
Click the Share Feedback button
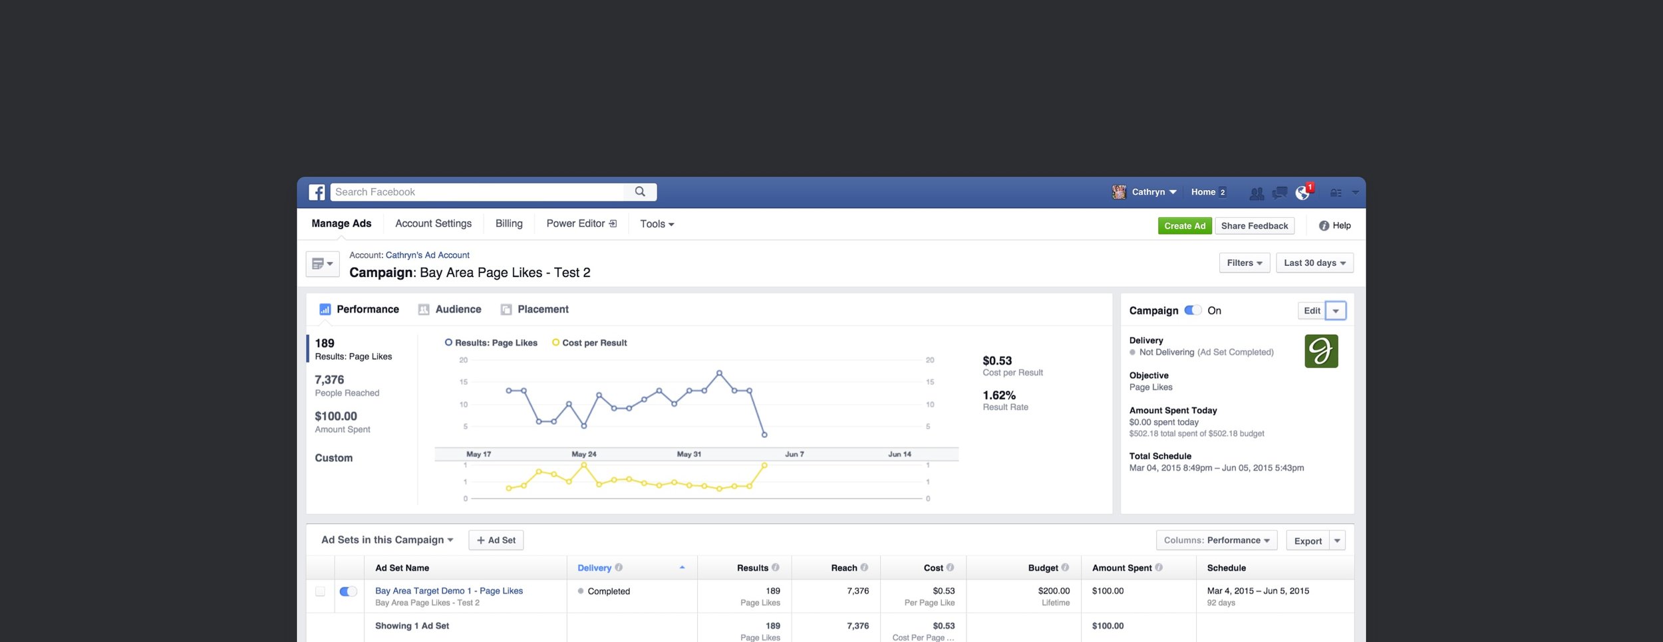[x=1255, y=226]
